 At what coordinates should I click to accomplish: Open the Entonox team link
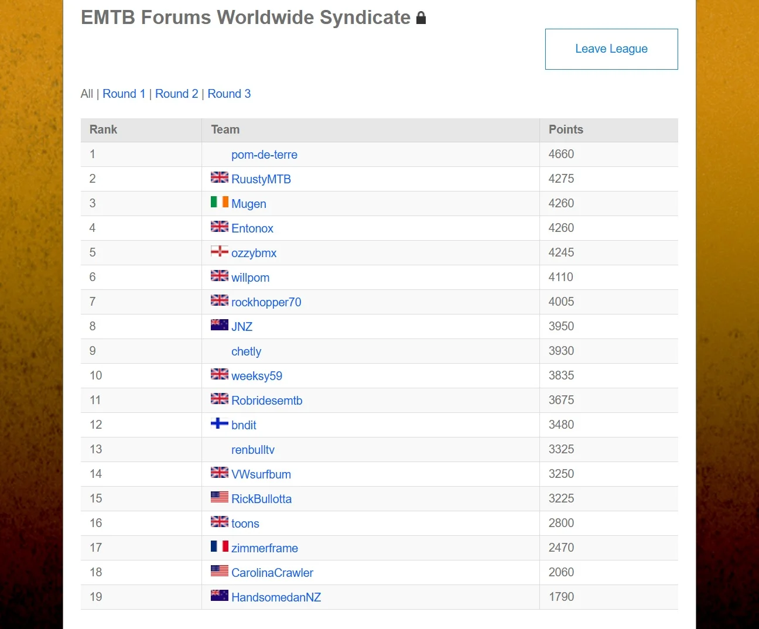click(252, 228)
